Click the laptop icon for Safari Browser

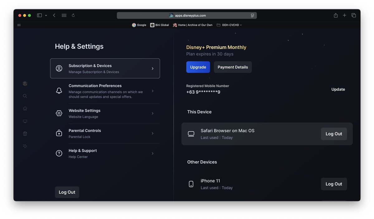[191, 134]
